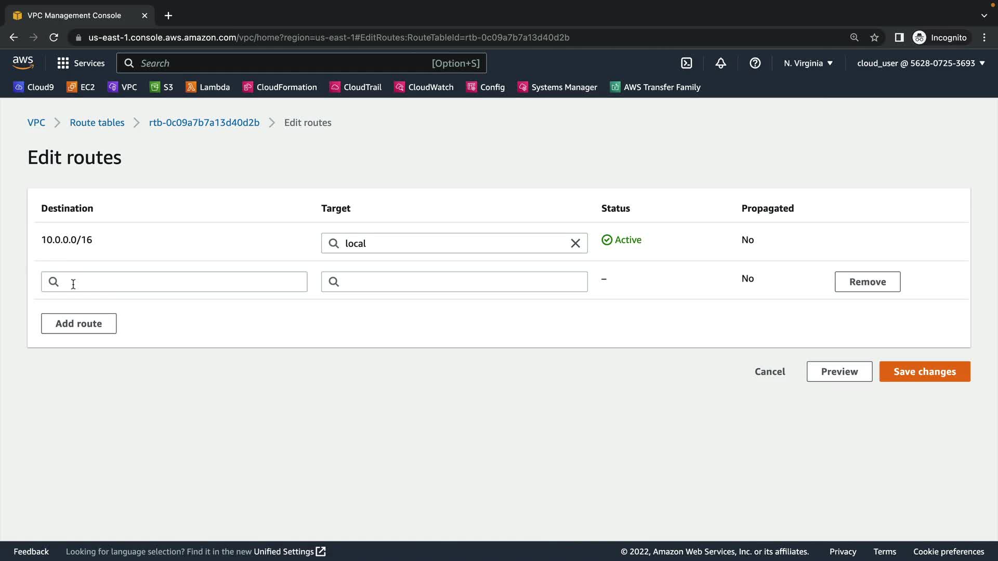Screen dimensions: 998x561
Task: Click the AWS logo home icon
Action: [x=23, y=63]
